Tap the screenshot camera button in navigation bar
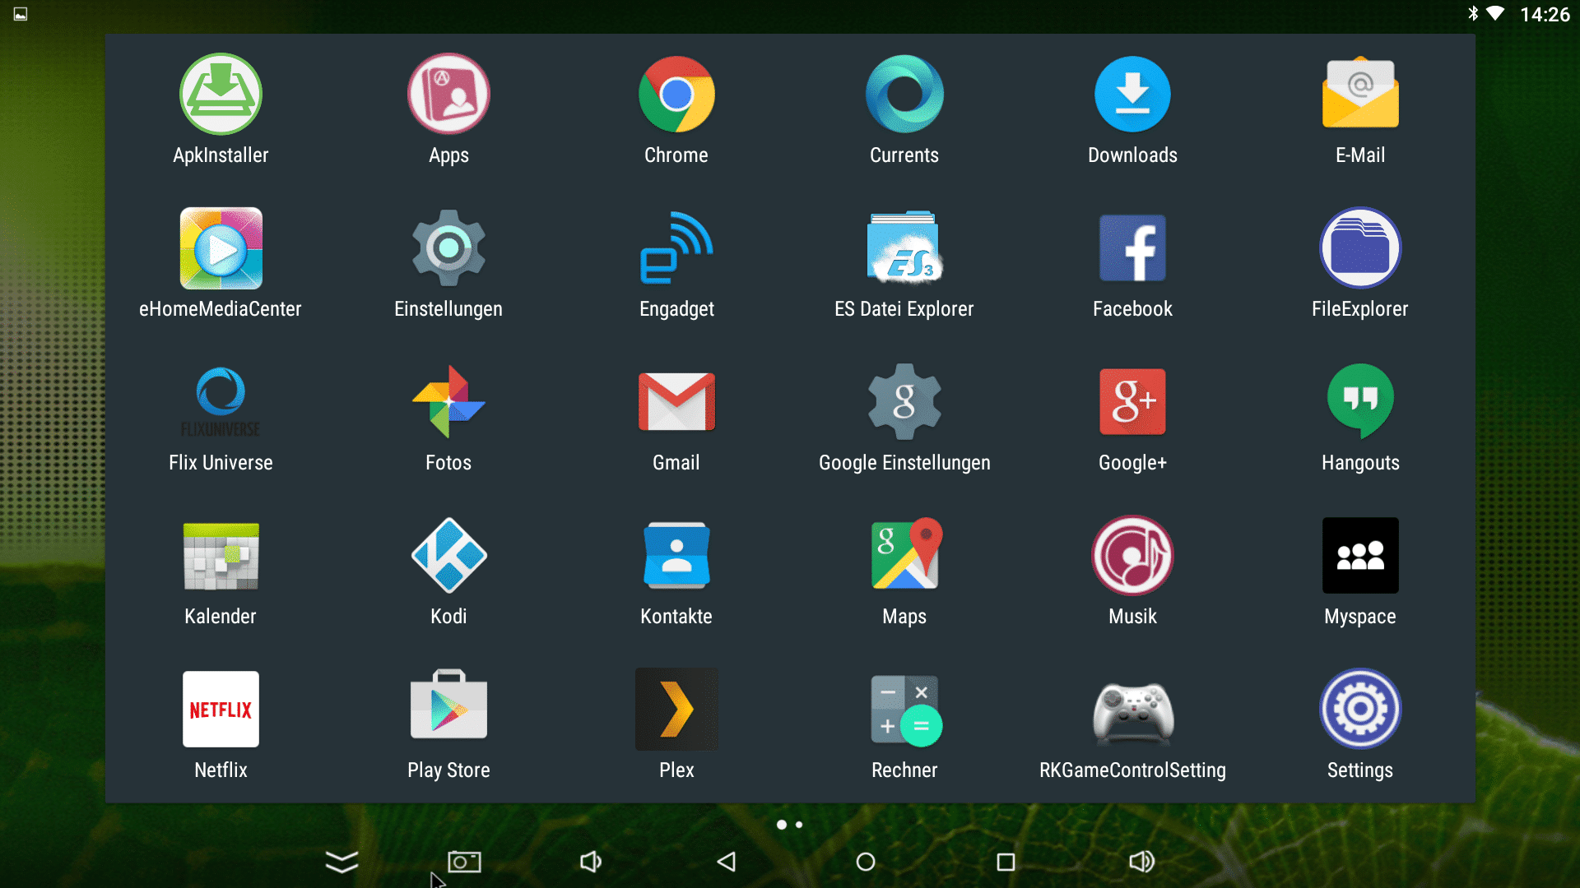The image size is (1580, 888). pyautogui.click(x=464, y=862)
